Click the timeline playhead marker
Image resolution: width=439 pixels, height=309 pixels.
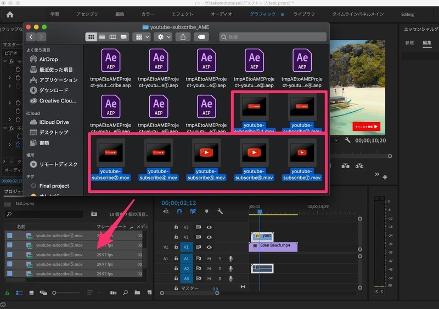pos(260,212)
